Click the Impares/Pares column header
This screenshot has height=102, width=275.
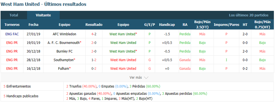coord(226,25)
